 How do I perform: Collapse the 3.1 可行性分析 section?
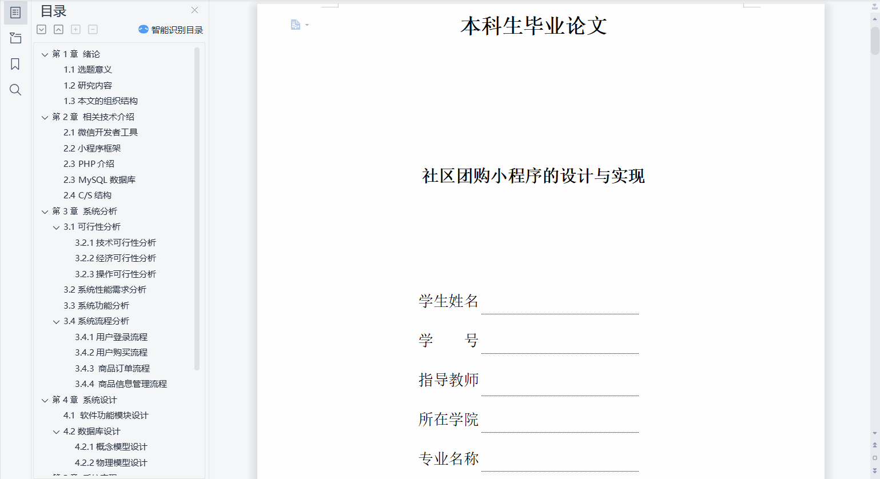click(x=57, y=227)
